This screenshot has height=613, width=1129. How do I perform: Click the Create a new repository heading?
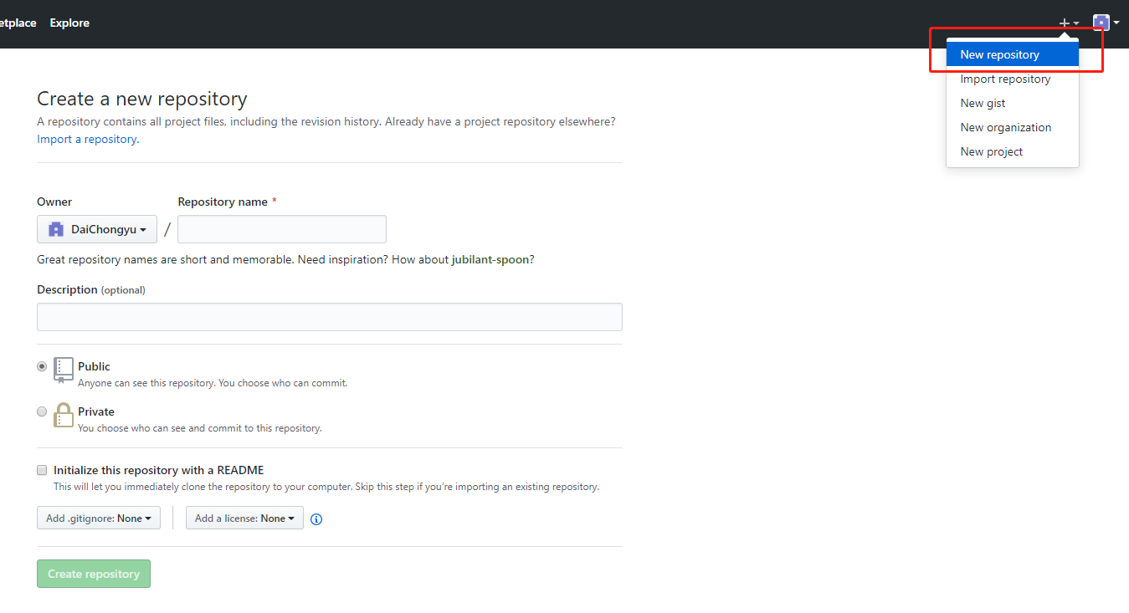pyautogui.click(x=142, y=99)
